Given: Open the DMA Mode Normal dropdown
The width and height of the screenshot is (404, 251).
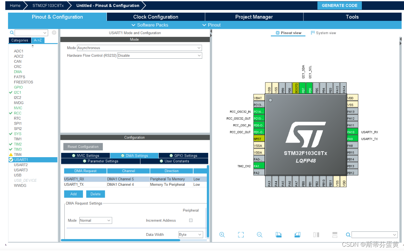Looking at the screenshot, I should (96, 220).
